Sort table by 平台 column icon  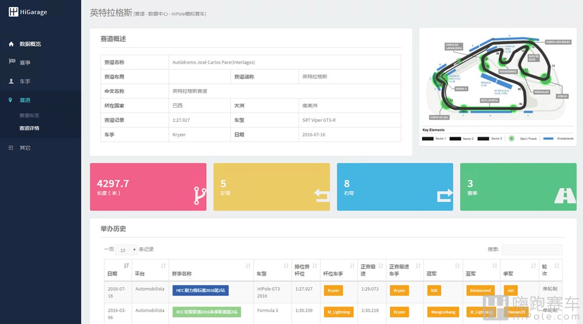pos(163,266)
